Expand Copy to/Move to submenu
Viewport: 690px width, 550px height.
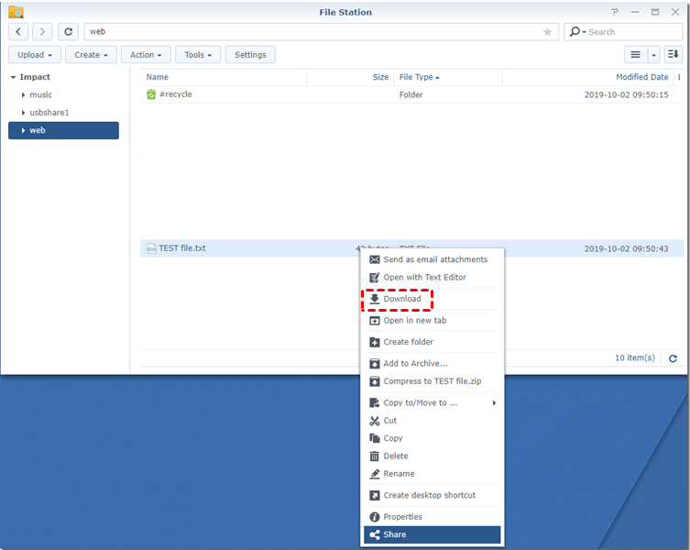[433, 402]
